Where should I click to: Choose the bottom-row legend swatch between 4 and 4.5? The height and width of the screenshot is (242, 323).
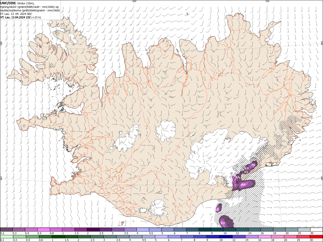pyautogui.click(x=136, y=237)
